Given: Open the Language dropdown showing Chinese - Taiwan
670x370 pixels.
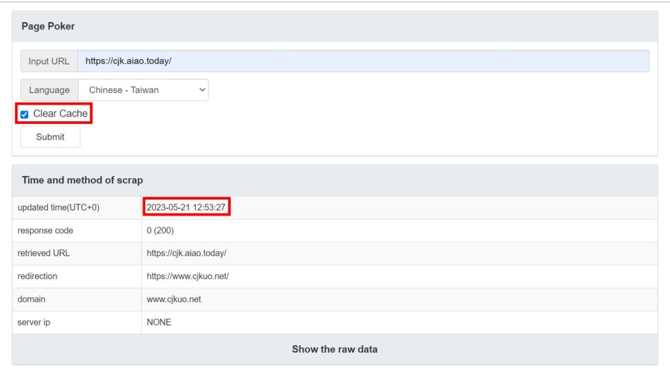Looking at the screenshot, I should [143, 90].
